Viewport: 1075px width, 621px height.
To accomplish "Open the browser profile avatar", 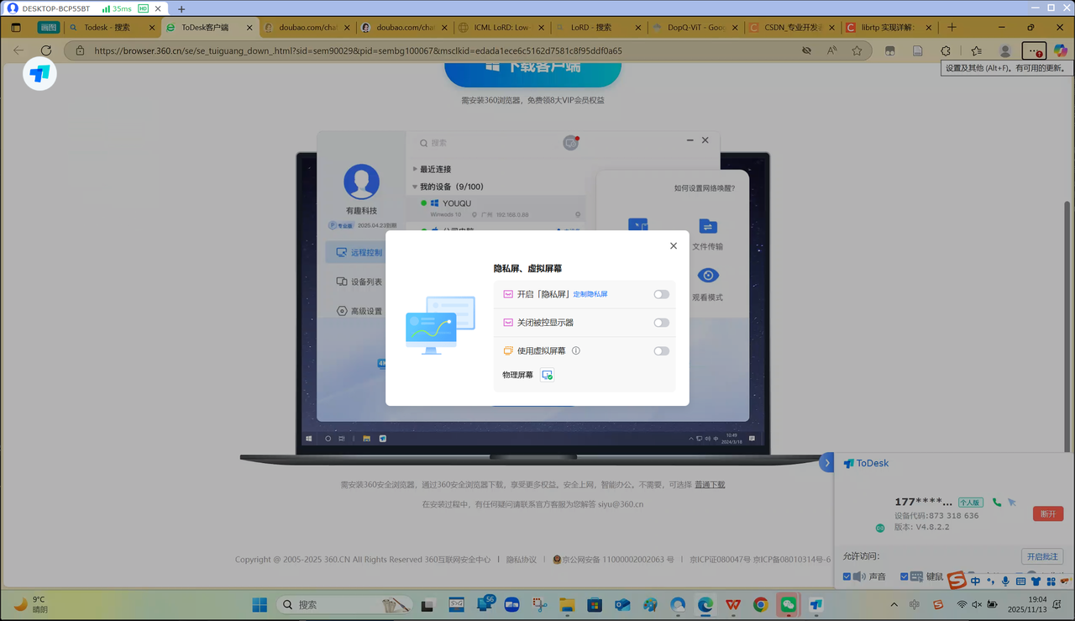I will pyautogui.click(x=1004, y=50).
